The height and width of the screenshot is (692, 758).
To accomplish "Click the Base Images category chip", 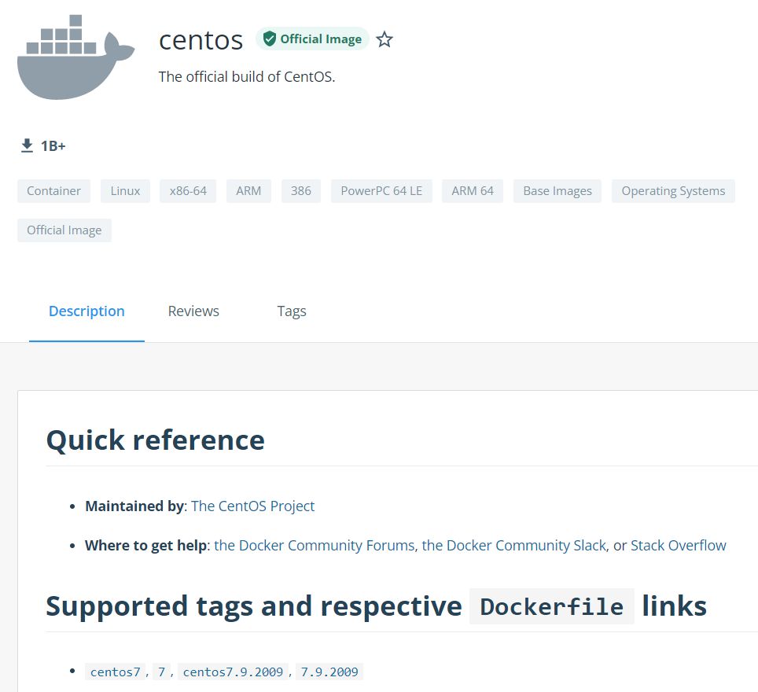I will pyautogui.click(x=557, y=191).
